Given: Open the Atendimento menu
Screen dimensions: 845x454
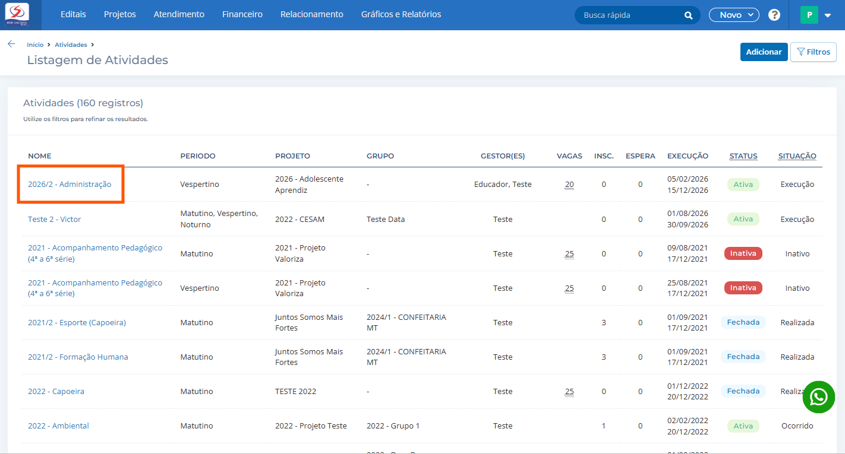Looking at the screenshot, I should [x=179, y=14].
